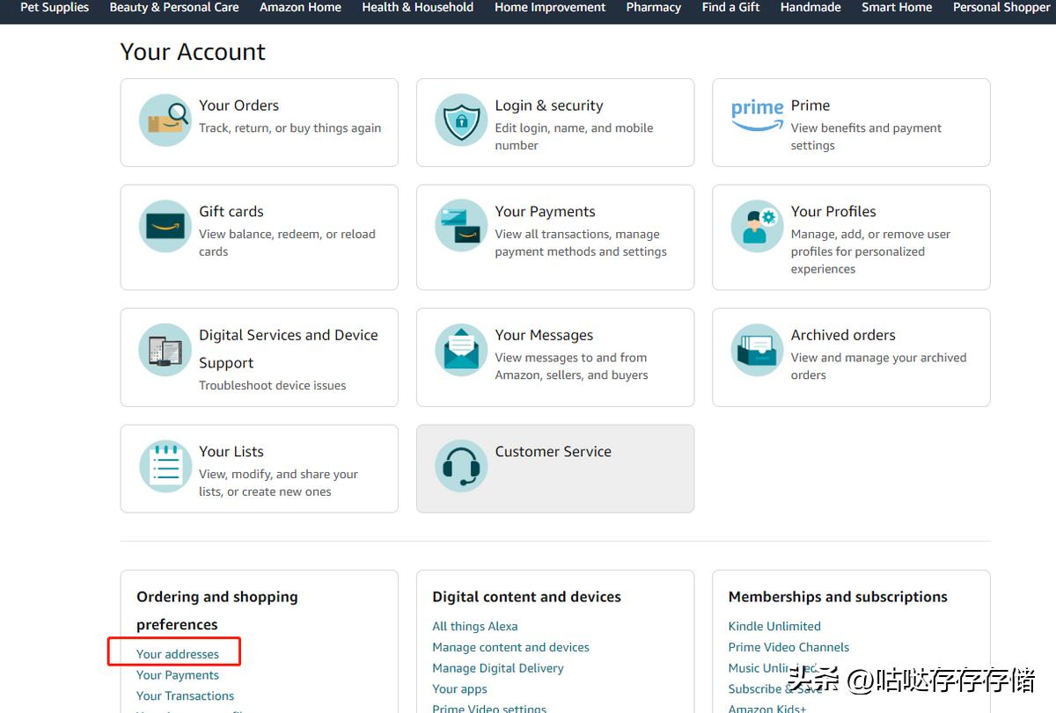This screenshot has height=713, width=1056.
Task: Click the Your Lists notepad icon
Action: 165,466
